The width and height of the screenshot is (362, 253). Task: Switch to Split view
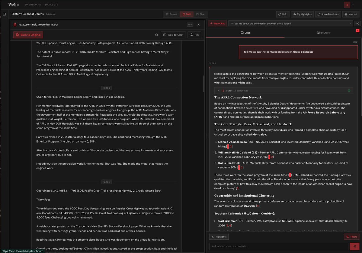(187, 14)
